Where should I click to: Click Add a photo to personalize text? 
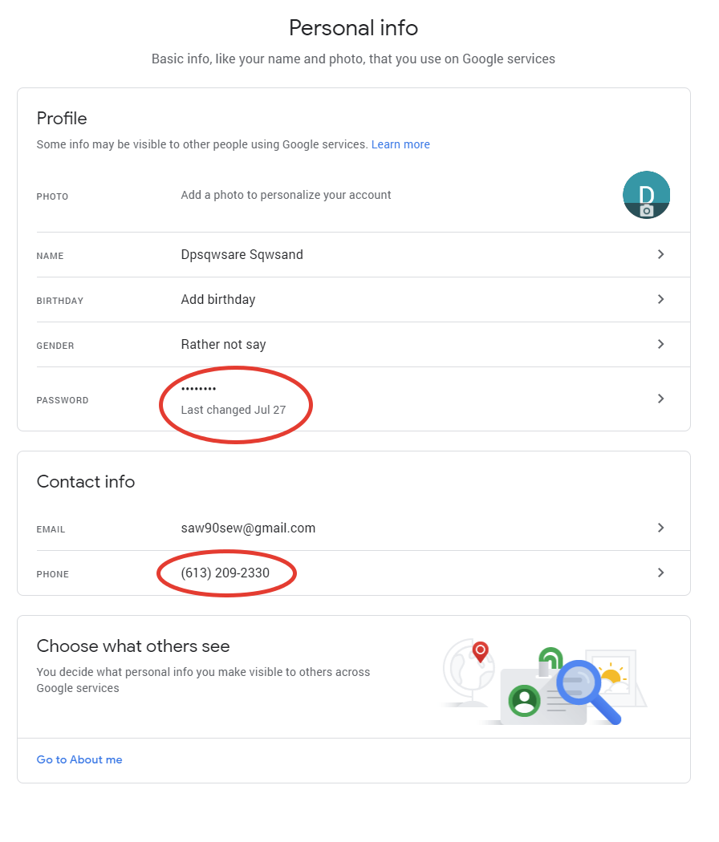[286, 195]
